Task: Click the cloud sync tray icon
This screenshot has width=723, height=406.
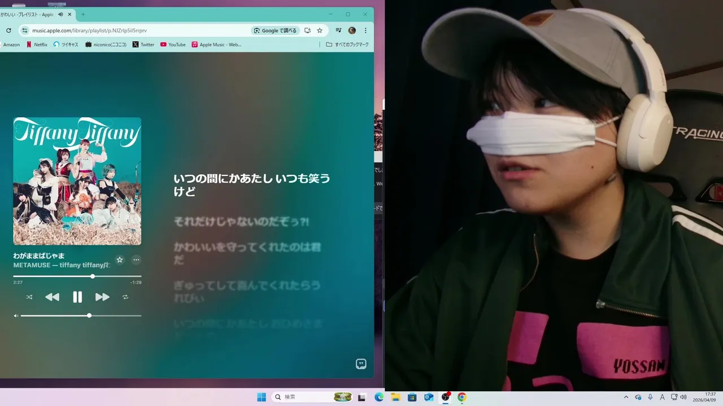Action: pos(638,397)
